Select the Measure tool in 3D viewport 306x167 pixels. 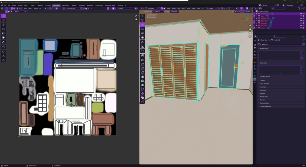(x=142, y=46)
